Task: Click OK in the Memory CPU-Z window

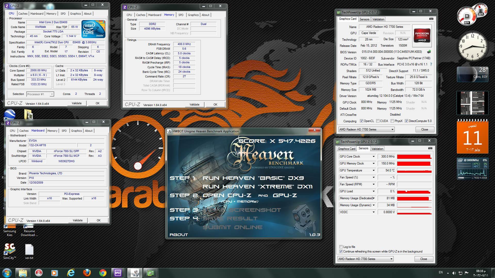Action: click(215, 105)
